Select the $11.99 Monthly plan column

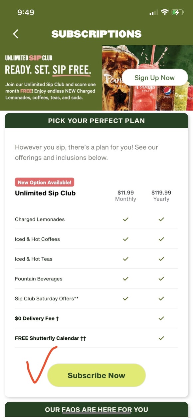coord(125,196)
